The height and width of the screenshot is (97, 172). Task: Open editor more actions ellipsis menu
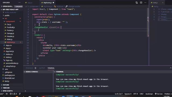(x=145, y=2)
